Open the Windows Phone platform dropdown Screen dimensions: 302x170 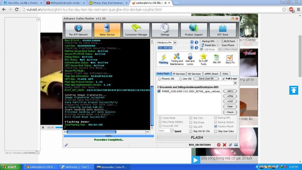(175, 42)
